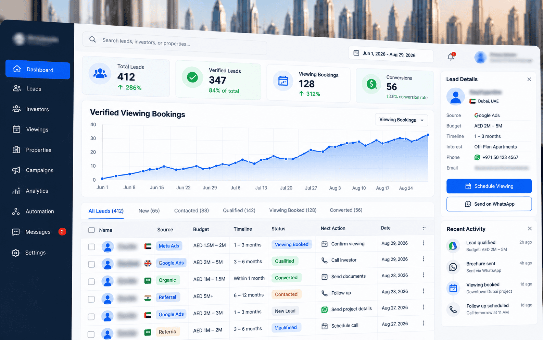Open the user profile avatar menu
The width and height of the screenshot is (543, 340).
480,57
